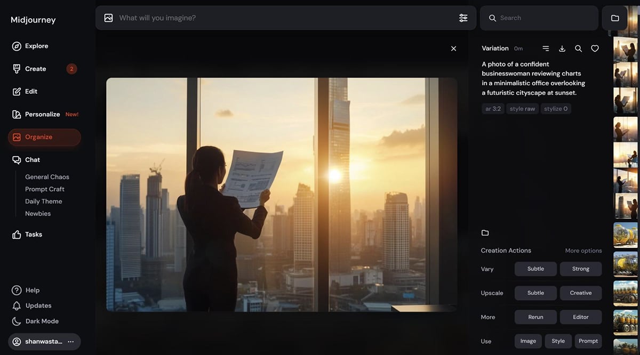The image size is (640, 355).
Task: Add image to folder above Creation Actions
Action: tap(485, 233)
